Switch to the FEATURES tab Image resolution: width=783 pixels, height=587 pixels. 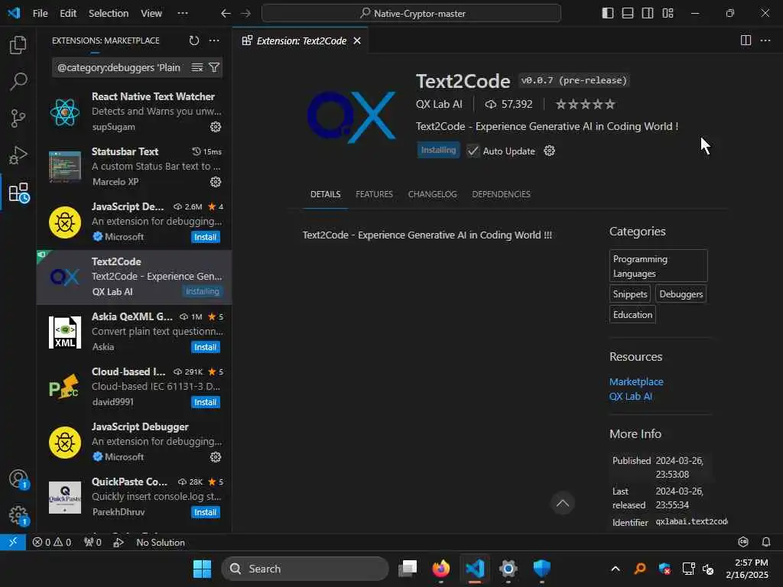[374, 194]
